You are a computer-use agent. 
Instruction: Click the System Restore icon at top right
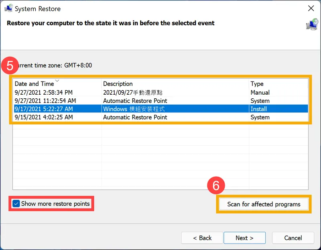[311, 24]
